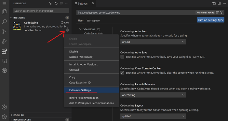Open Run and Debug view

pos(4,41)
